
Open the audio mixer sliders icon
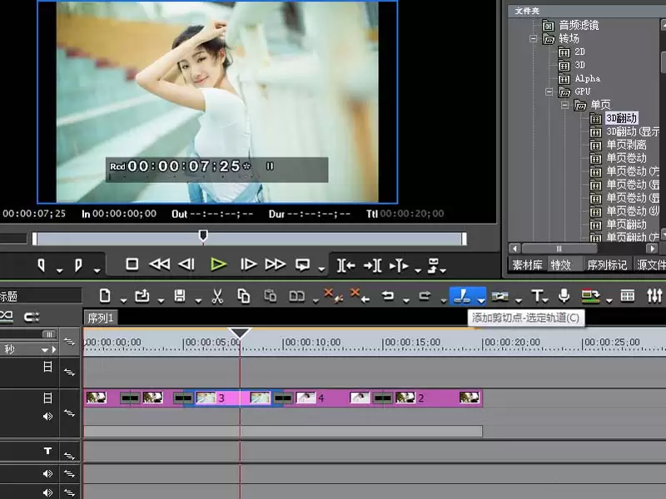coord(654,295)
